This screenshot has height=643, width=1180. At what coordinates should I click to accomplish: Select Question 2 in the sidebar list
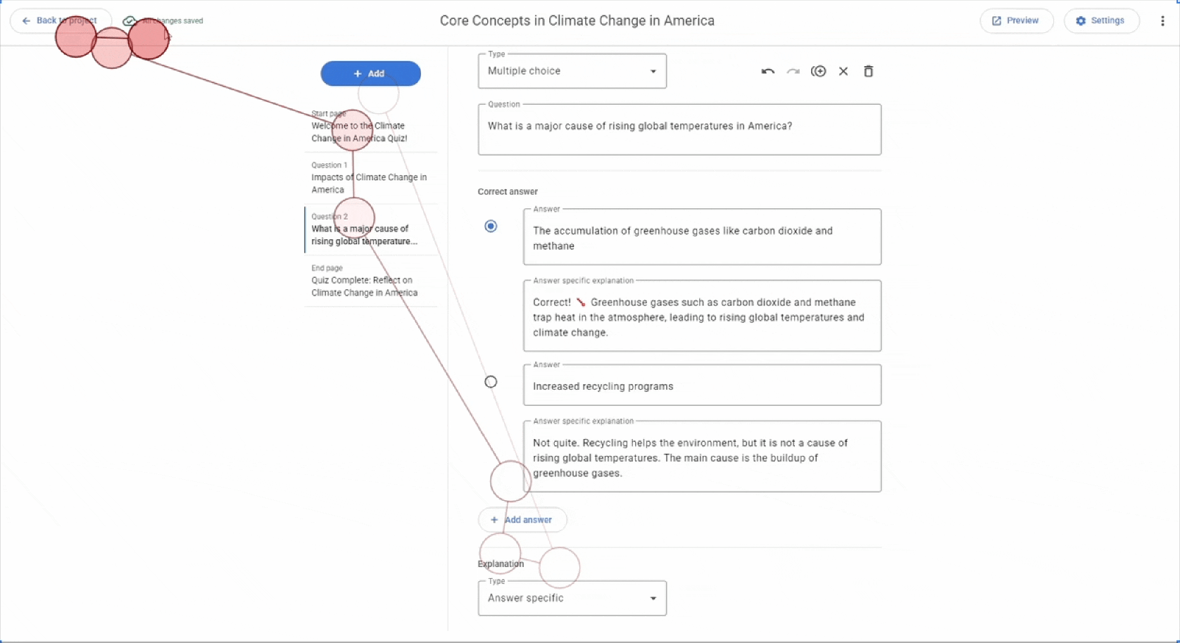(x=370, y=229)
